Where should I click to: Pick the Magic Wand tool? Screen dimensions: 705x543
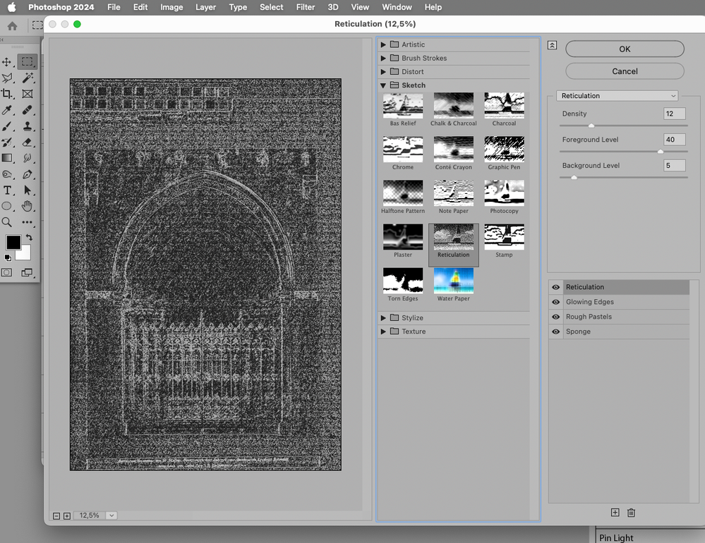[28, 78]
